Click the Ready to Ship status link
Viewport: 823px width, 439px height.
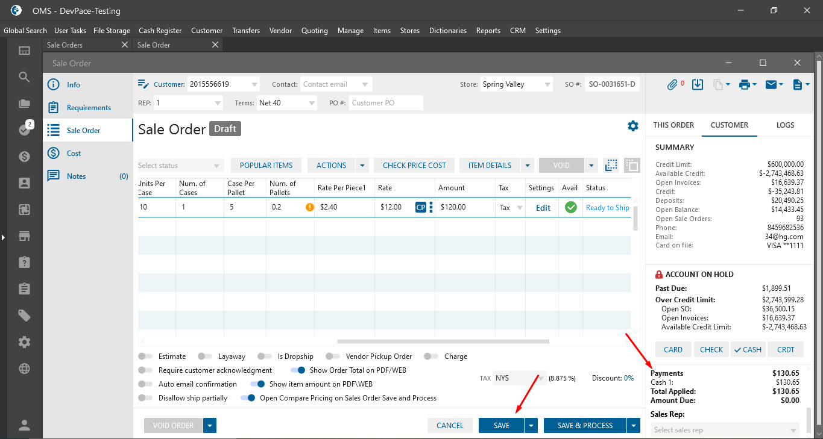click(x=608, y=208)
